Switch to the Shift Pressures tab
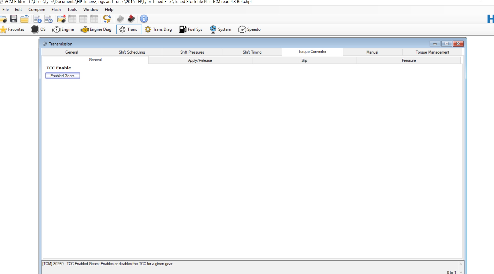The width and height of the screenshot is (494, 274). (x=192, y=52)
